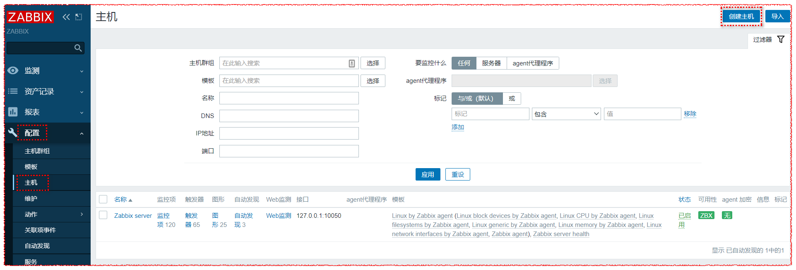Sort by 状态 column header

(685, 199)
